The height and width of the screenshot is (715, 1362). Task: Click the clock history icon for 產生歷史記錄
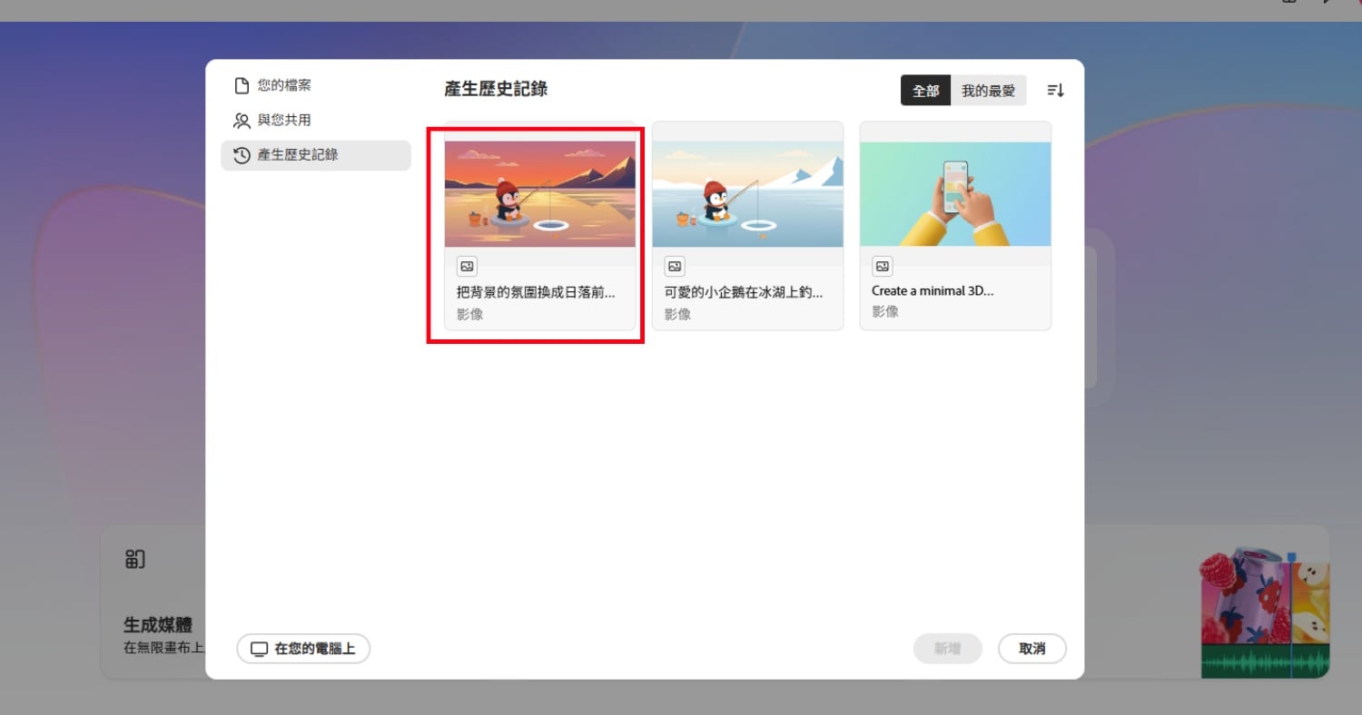point(242,155)
